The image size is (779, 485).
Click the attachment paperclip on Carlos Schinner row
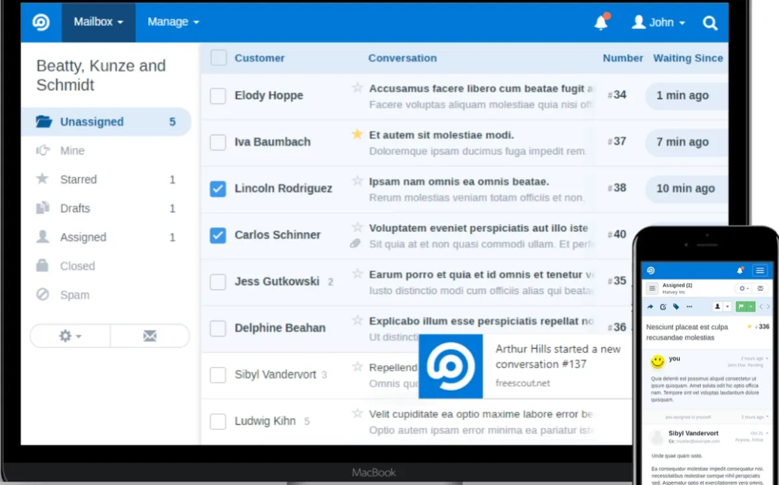pos(355,244)
